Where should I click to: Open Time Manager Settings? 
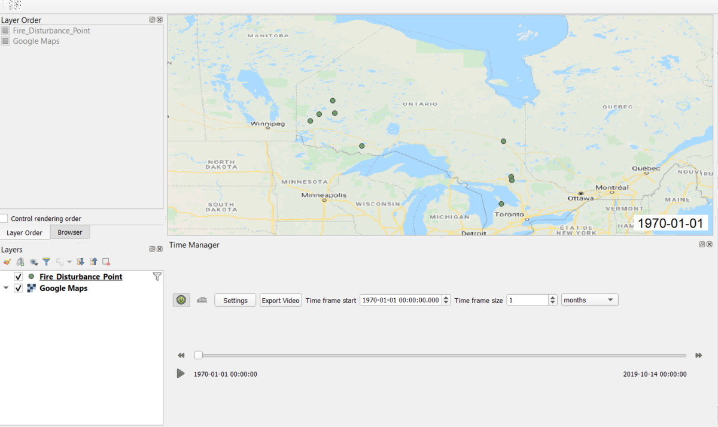235,300
